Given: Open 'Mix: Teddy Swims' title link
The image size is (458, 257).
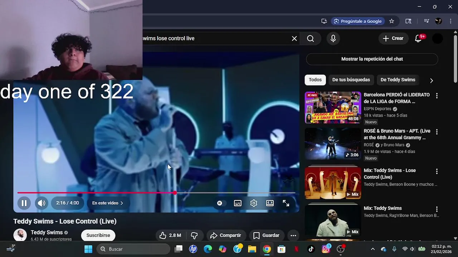Looking at the screenshot, I should pyautogui.click(x=383, y=208).
